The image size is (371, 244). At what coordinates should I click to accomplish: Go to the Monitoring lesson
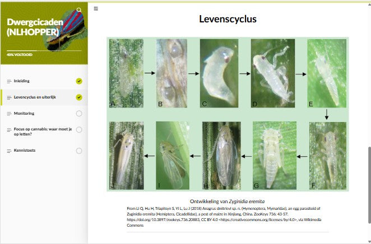coord(24,114)
